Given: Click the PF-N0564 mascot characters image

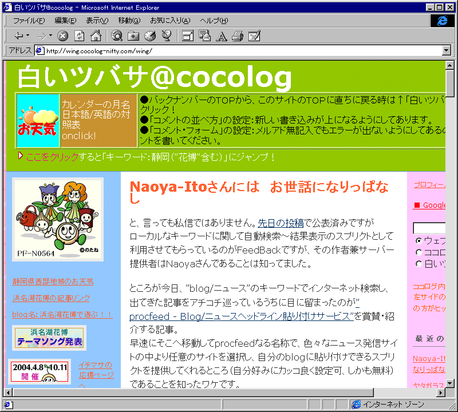Looking at the screenshot, I should tap(58, 219).
